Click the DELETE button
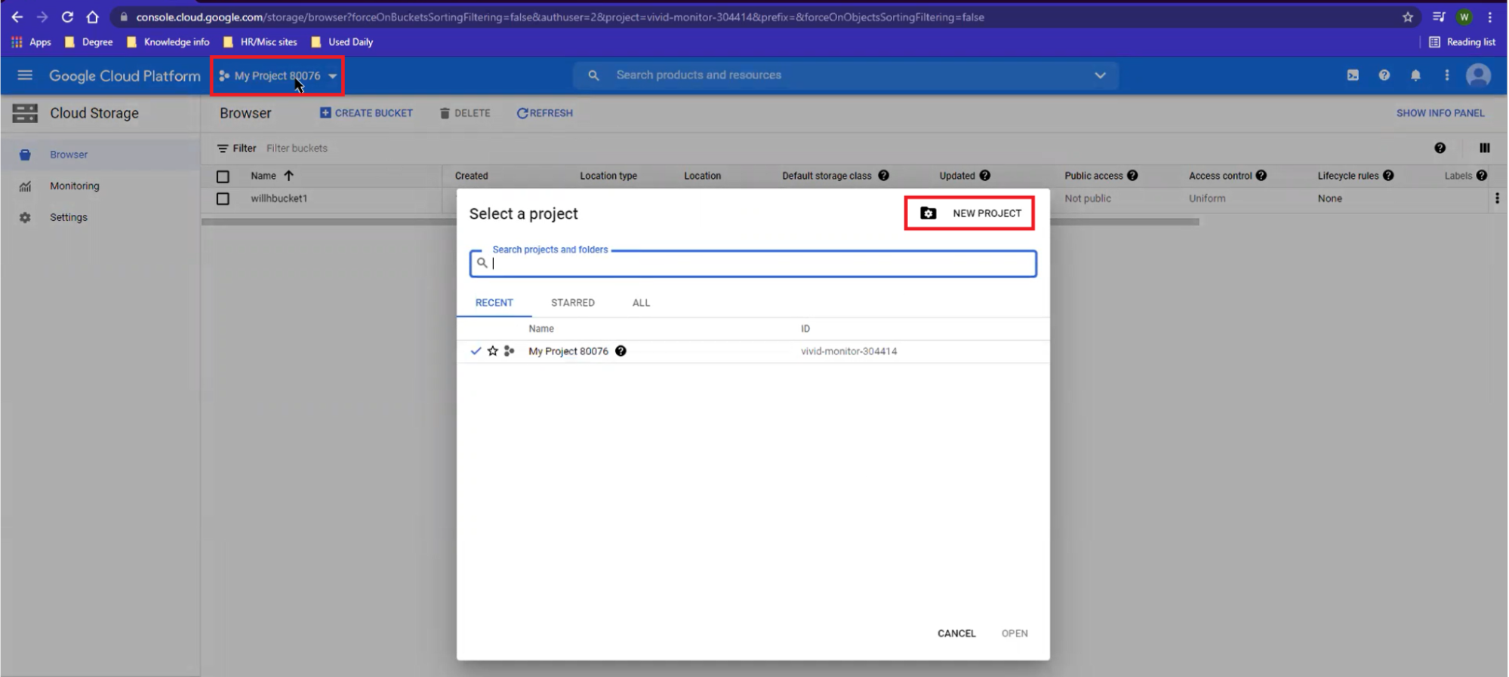 pos(465,113)
